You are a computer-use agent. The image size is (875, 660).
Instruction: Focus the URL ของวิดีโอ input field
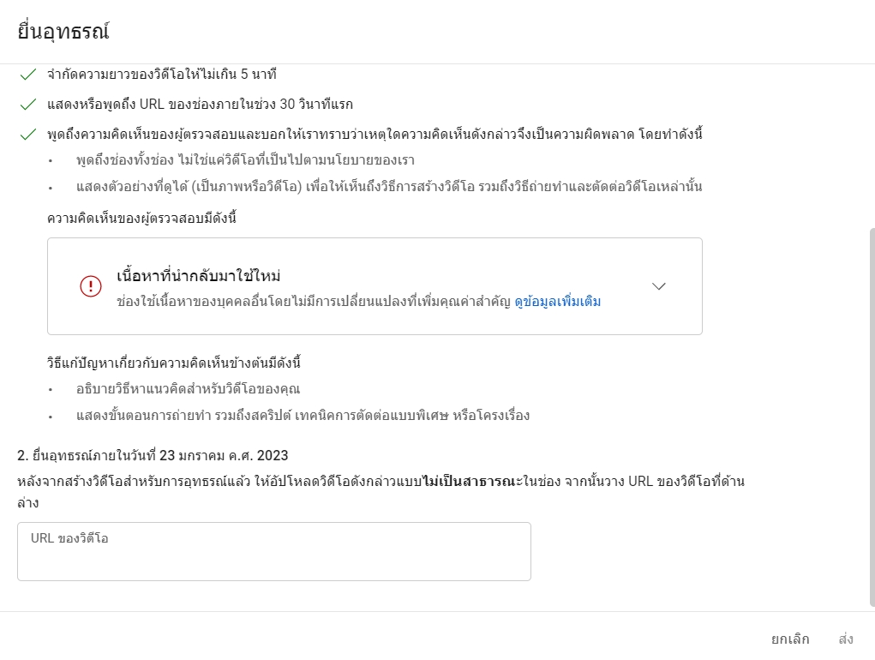(274, 551)
